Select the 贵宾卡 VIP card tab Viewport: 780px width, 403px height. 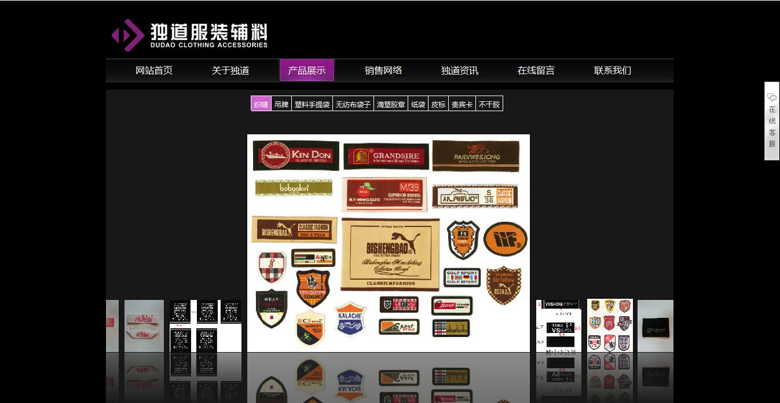(x=462, y=104)
